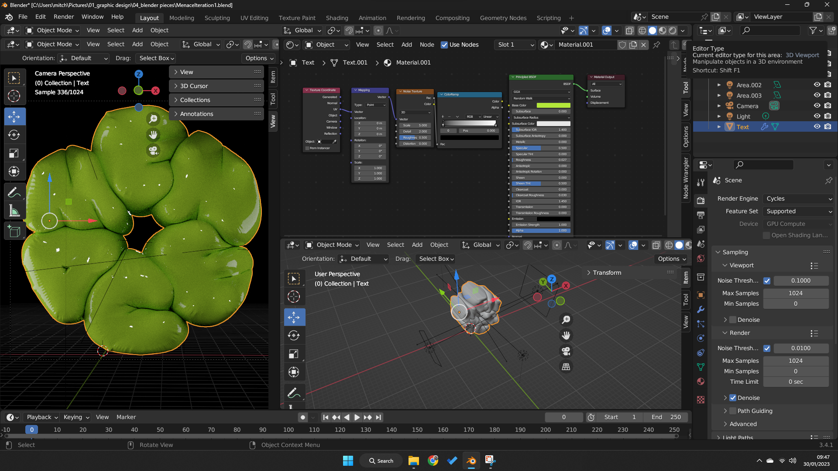Hide the Light object in the Outliner
The width and height of the screenshot is (838, 471).
[817, 116]
